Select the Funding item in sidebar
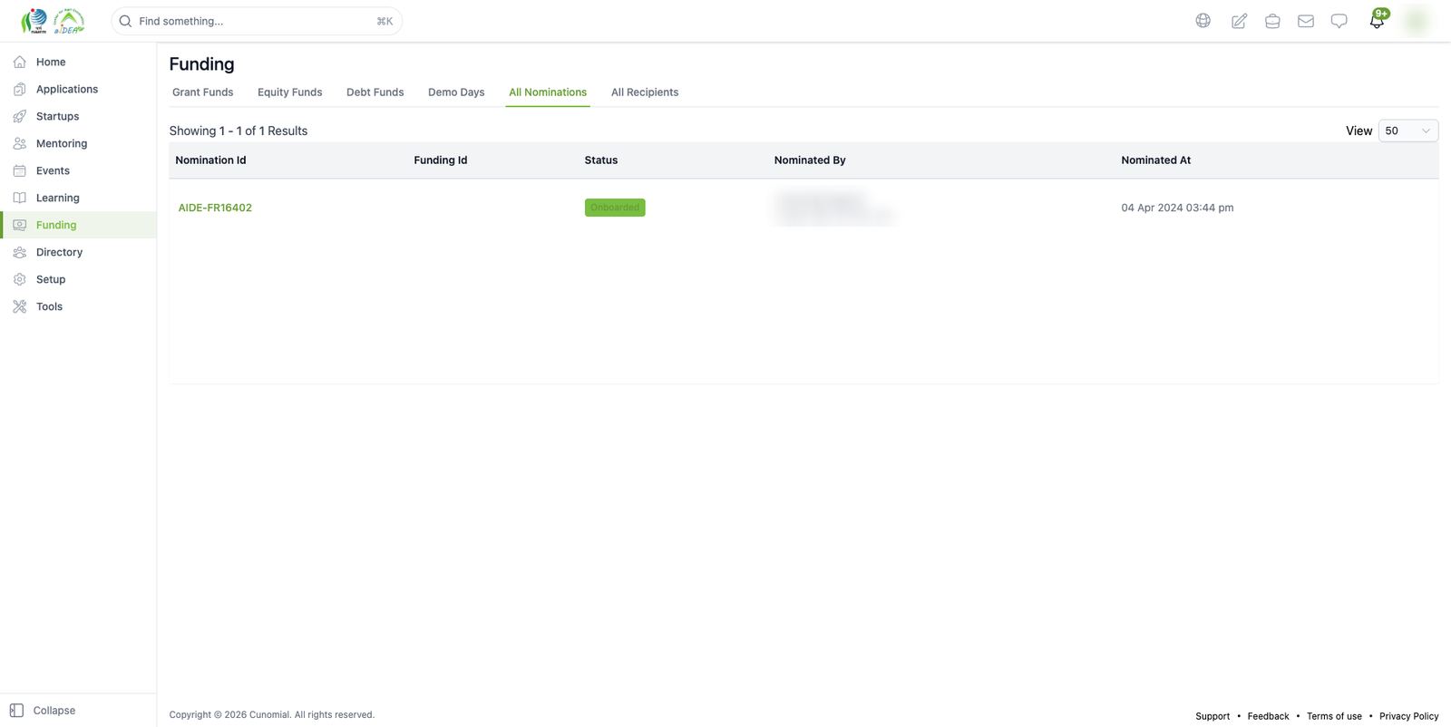 pos(78,225)
